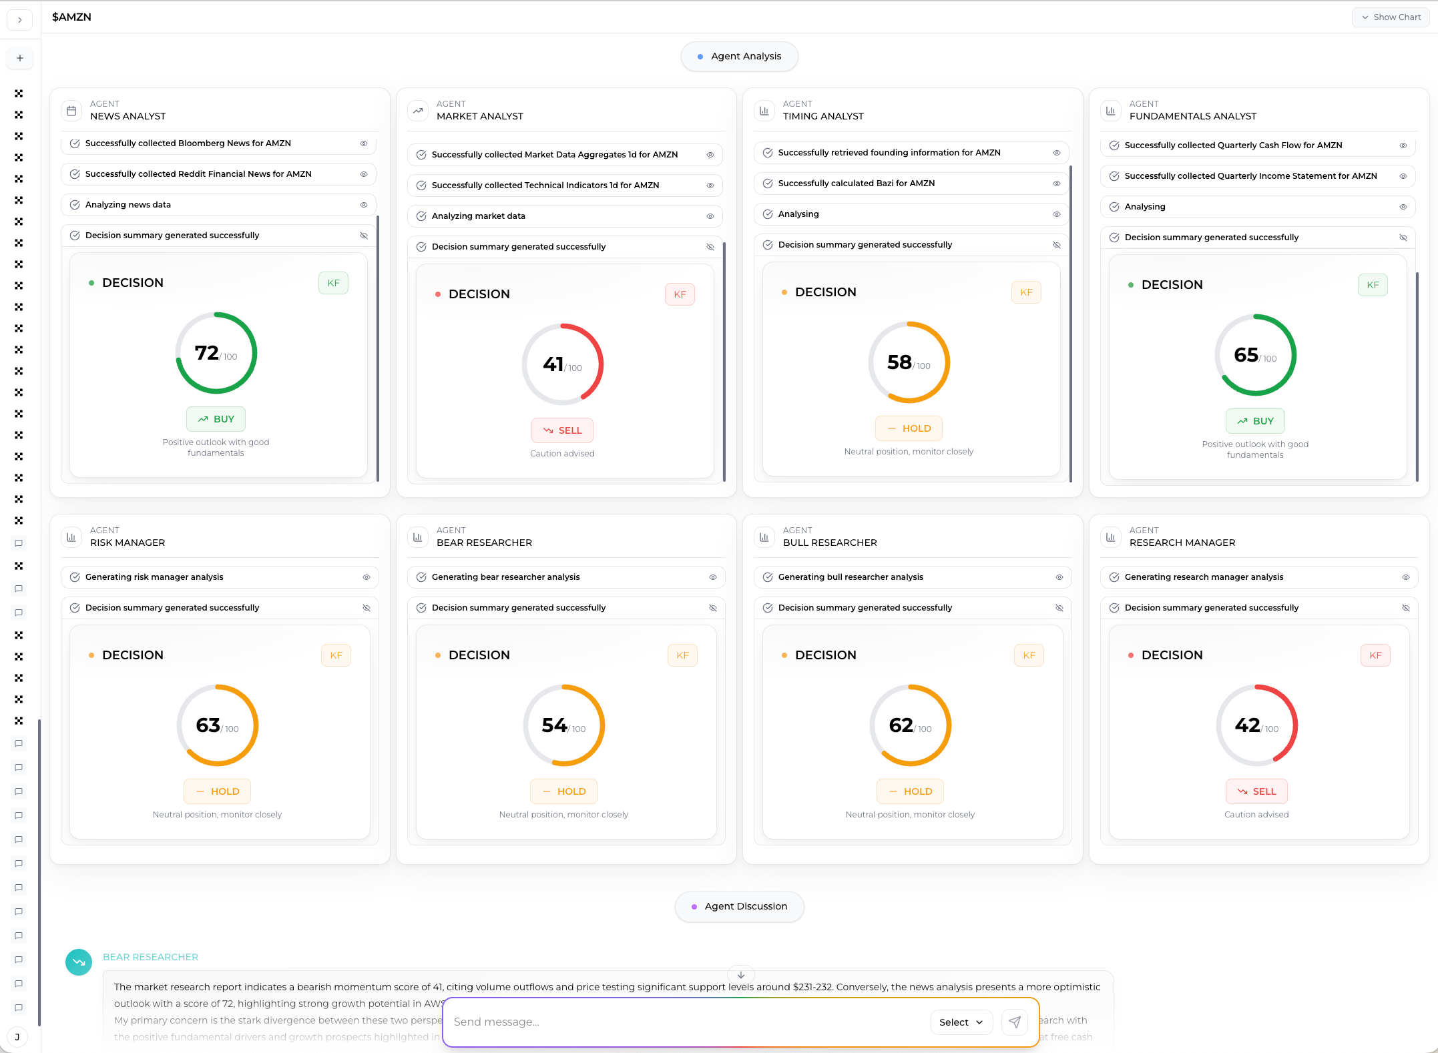Click the BUY button in News Analyst card
The width and height of the screenshot is (1438, 1053).
[x=216, y=419]
